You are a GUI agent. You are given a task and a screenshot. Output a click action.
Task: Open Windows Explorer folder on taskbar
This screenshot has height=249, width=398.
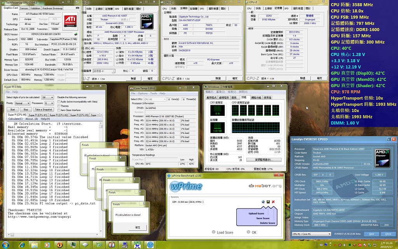pos(35,245)
